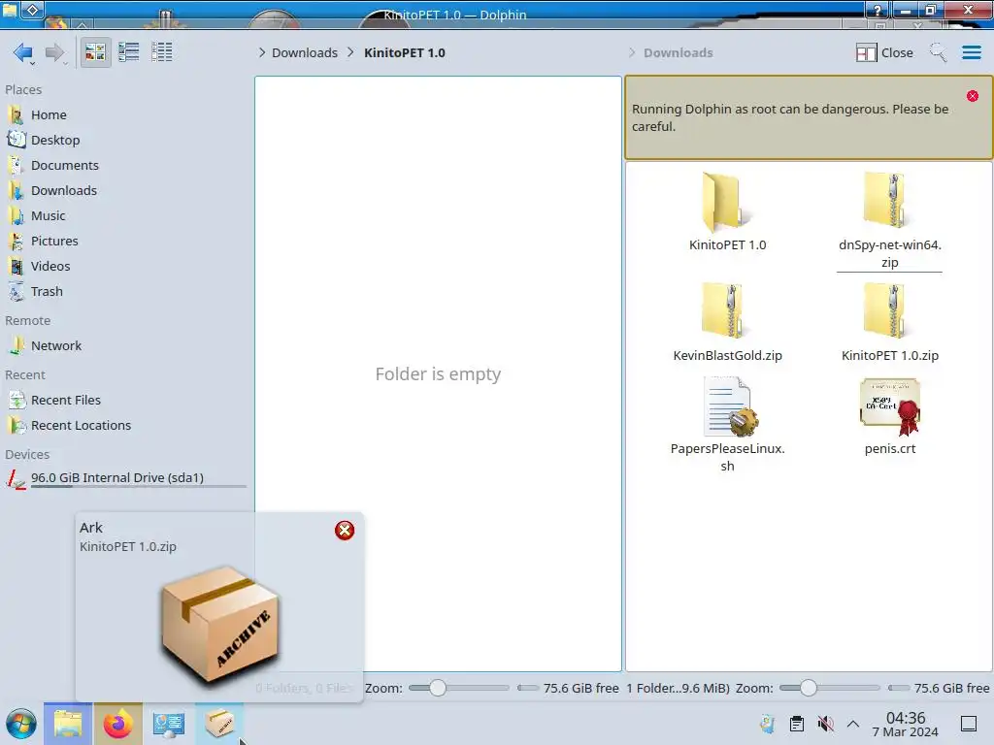The height and width of the screenshot is (745, 994).
Task: Close the Ark window preview
Action: coord(345,531)
